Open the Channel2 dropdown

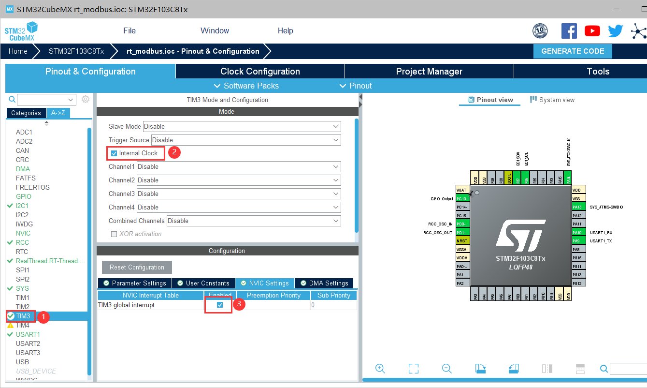tap(239, 180)
